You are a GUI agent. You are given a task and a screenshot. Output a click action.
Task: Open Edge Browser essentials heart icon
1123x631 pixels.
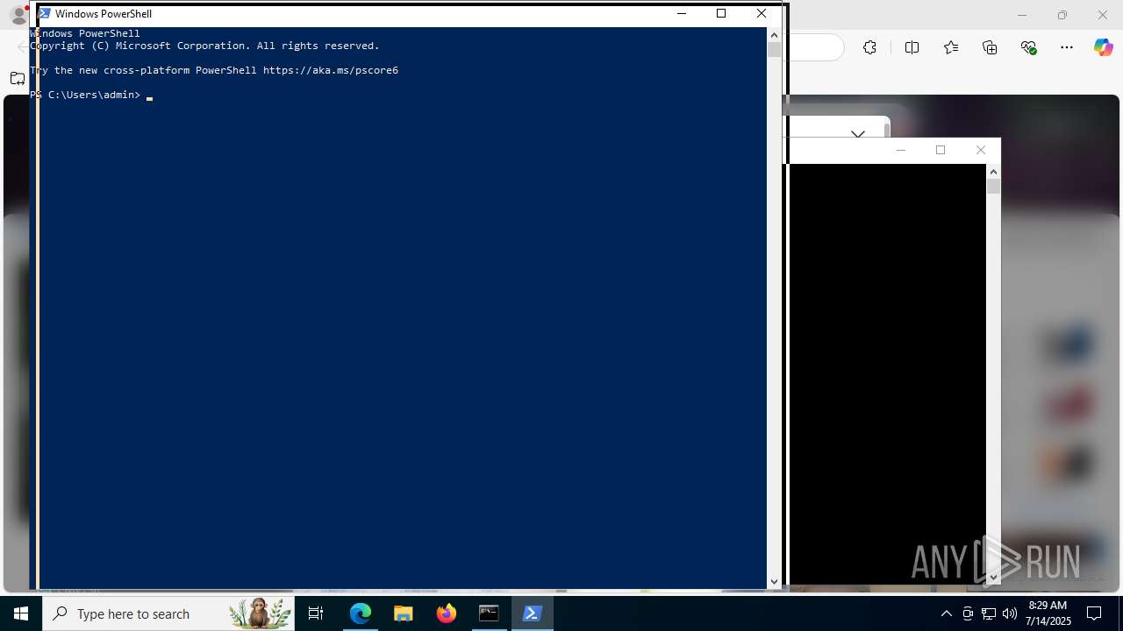1029,47
